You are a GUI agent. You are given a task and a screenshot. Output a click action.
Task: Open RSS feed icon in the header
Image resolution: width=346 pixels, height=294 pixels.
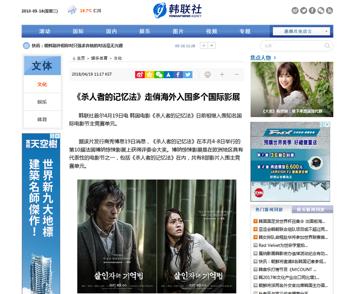pyautogui.click(x=329, y=10)
